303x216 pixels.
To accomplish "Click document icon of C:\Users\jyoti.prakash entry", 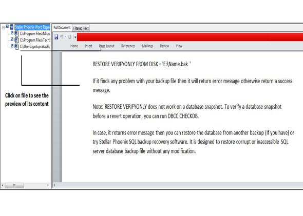I will 16,47.
